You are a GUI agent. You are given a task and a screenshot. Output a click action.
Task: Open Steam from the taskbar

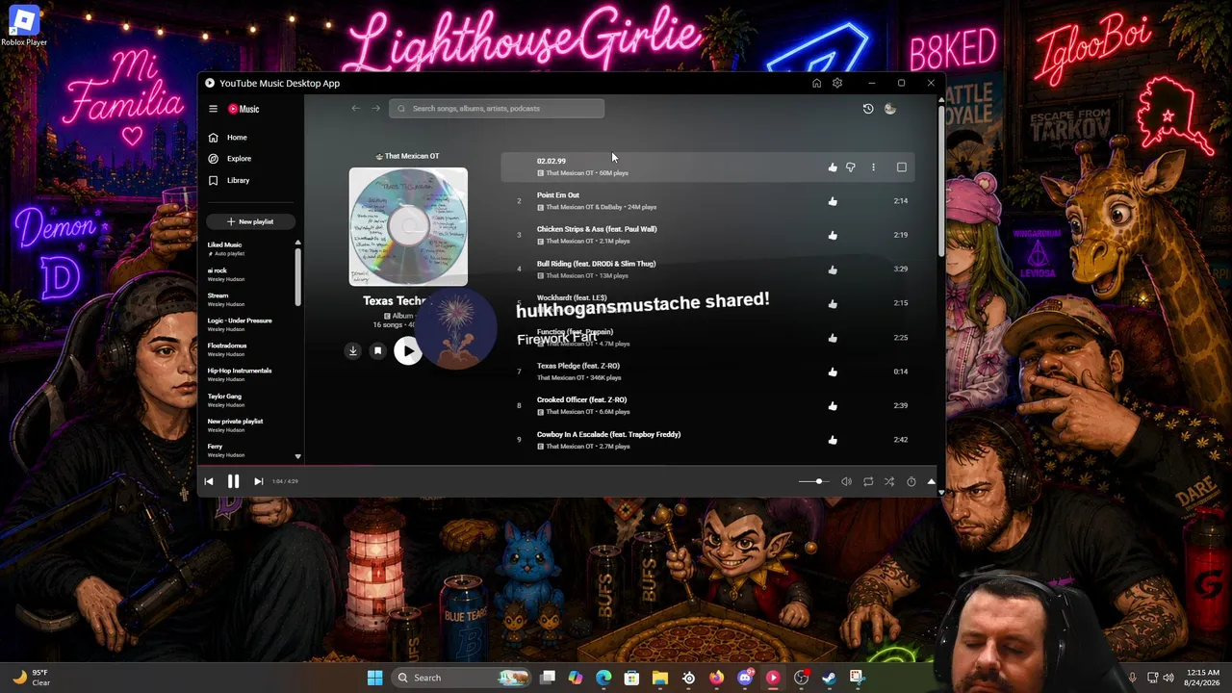[x=829, y=678]
